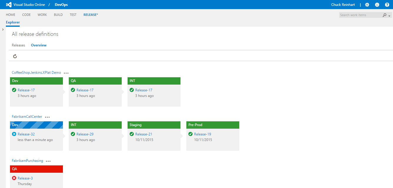This screenshot has width=393, height=188.
Task: Click the in-progress play icon by Release-32
Action: 14,134
